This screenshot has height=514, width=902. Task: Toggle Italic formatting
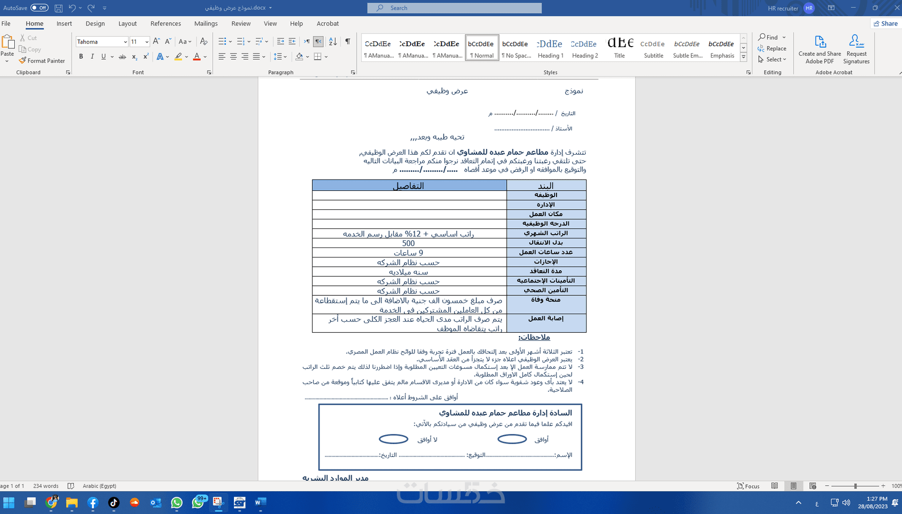[92, 57]
